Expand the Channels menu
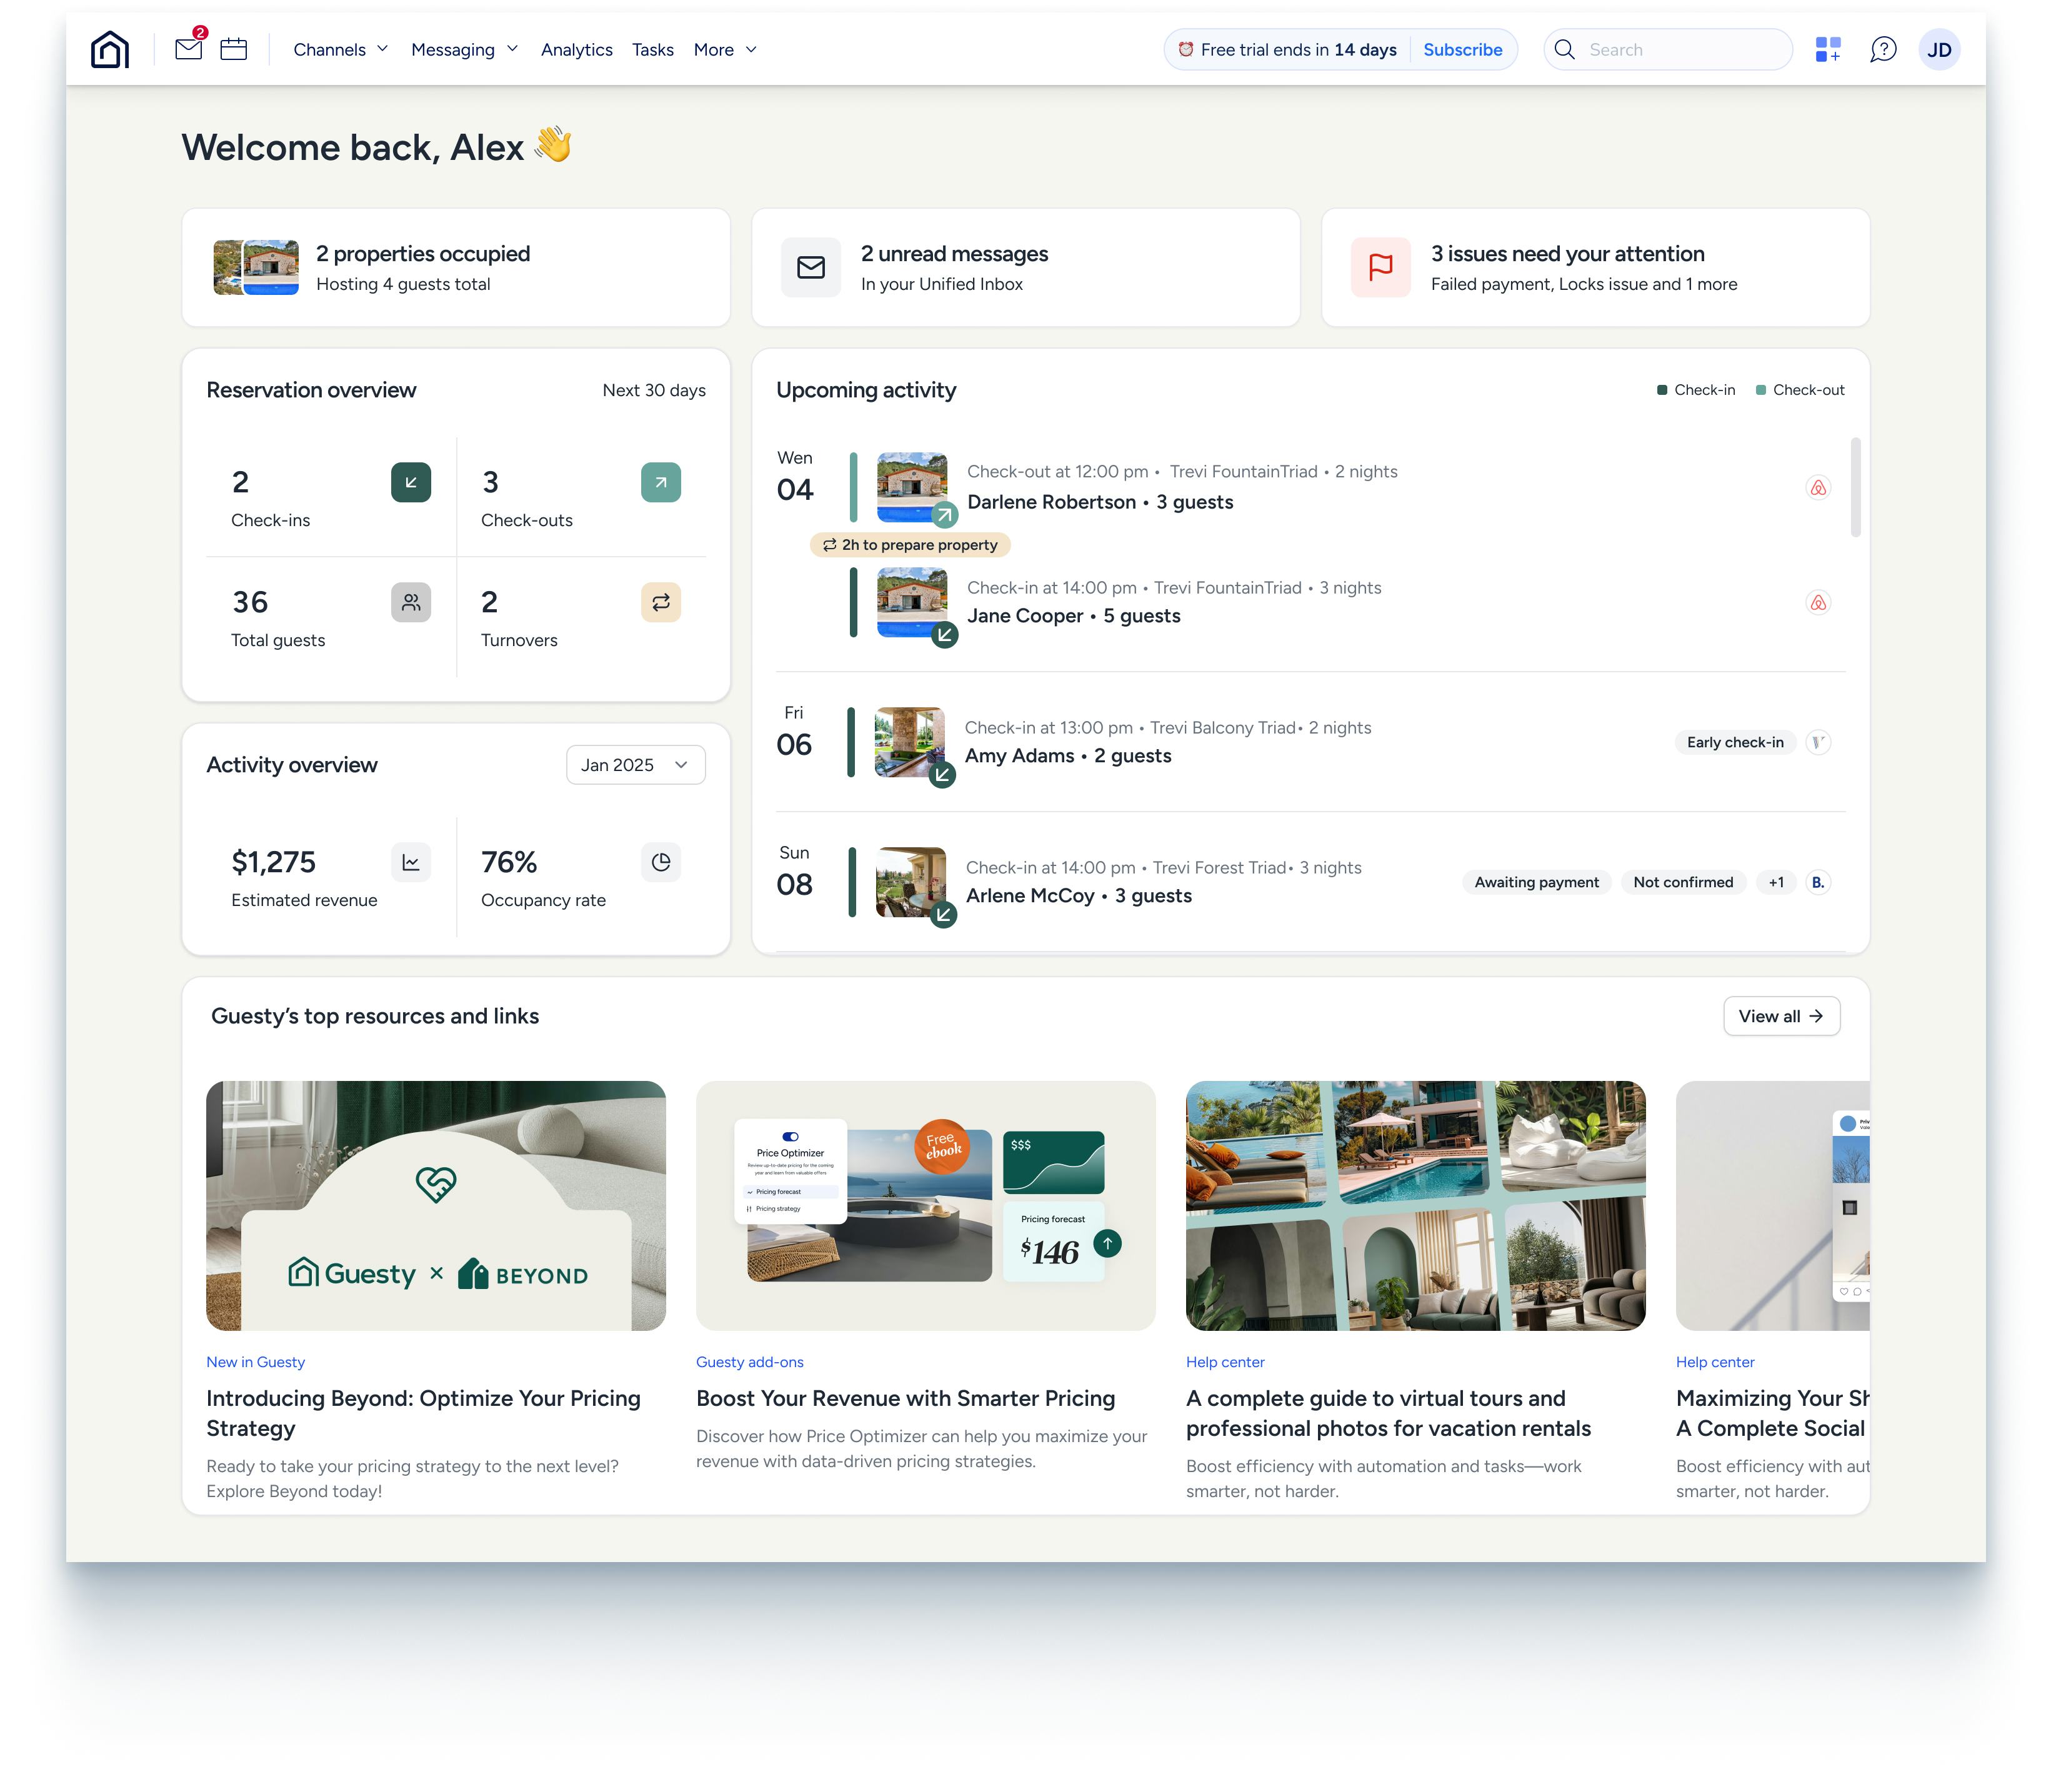This screenshot has width=2051, height=1792. click(340, 49)
